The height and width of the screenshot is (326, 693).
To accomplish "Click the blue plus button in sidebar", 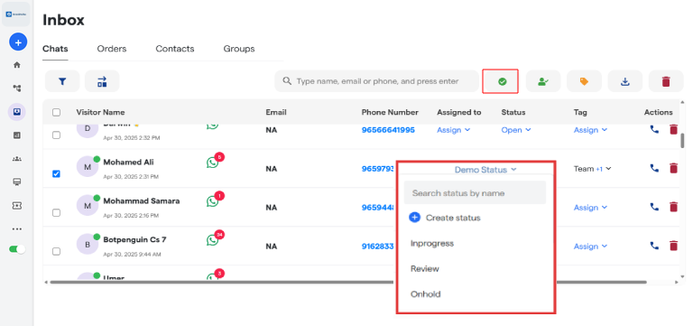I will [x=18, y=42].
